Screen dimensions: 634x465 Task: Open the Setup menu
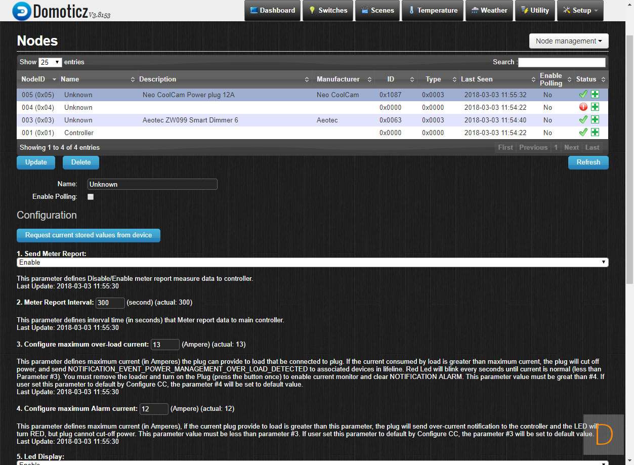(580, 11)
